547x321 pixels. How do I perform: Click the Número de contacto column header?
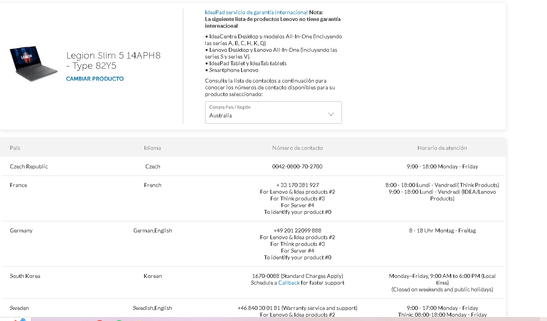click(x=297, y=148)
